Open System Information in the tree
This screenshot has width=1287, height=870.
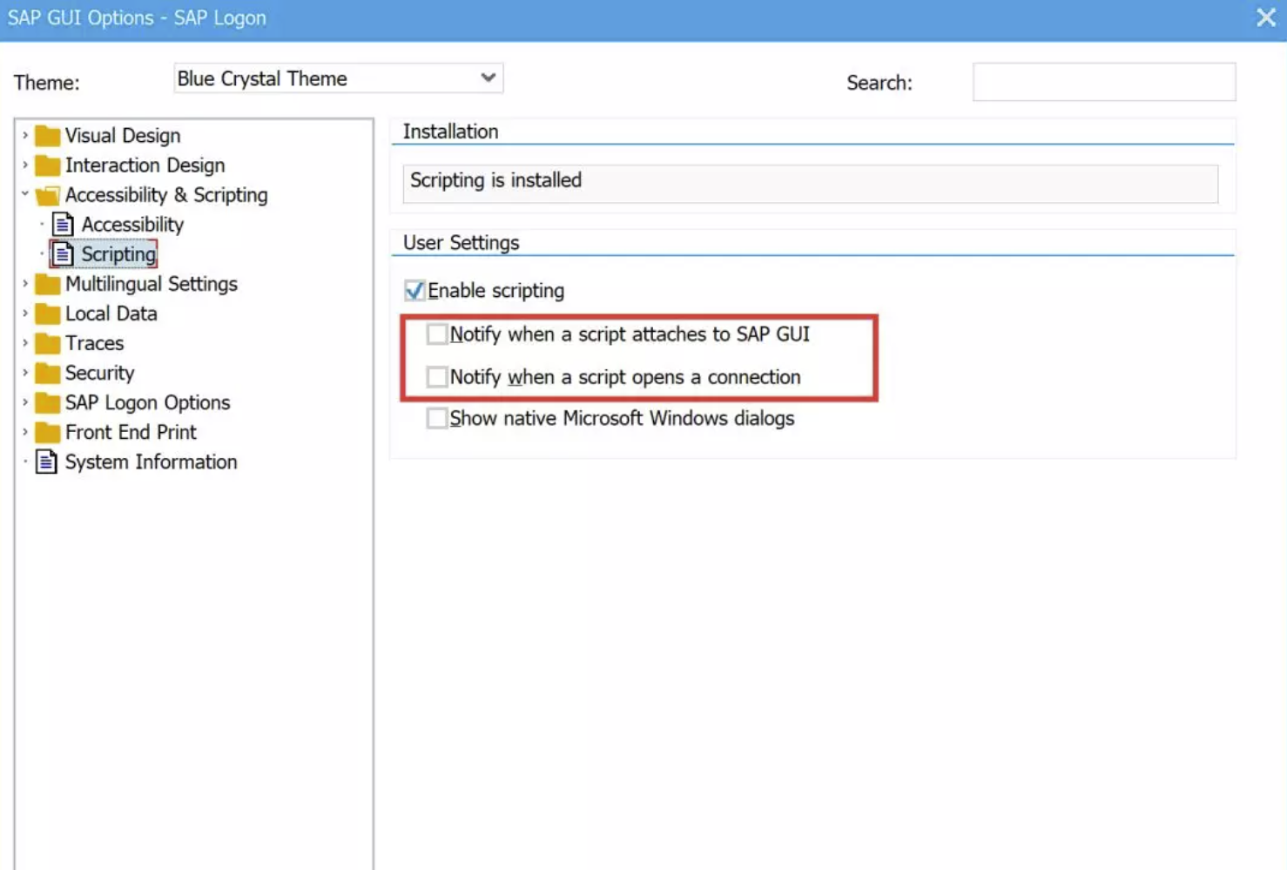tap(151, 462)
